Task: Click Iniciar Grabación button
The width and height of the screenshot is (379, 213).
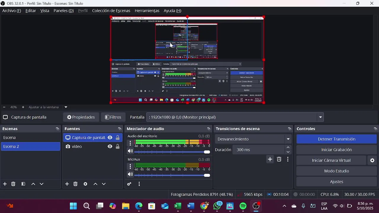Action: pyautogui.click(x=337, y=150)
